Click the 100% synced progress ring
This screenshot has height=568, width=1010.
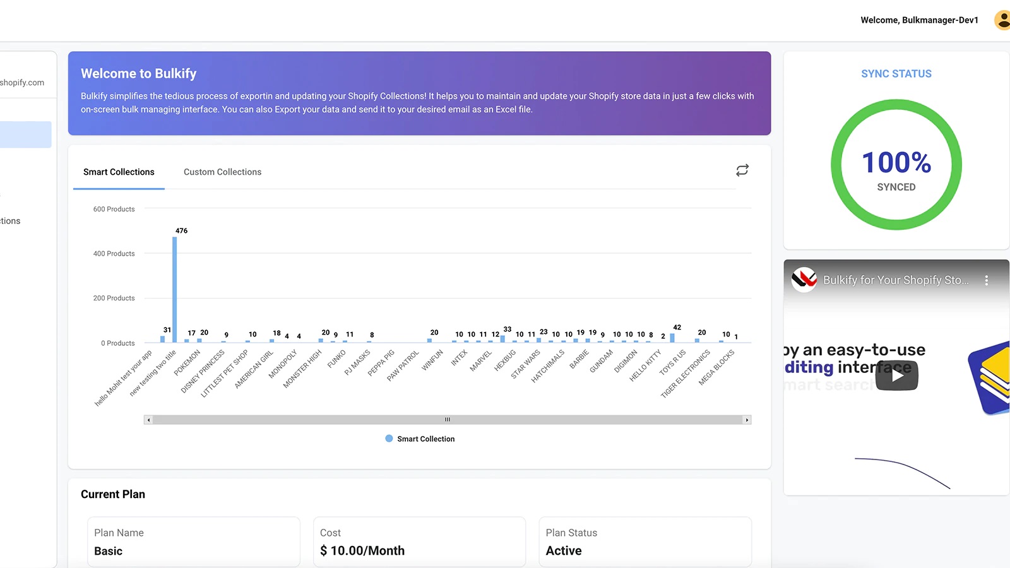pos(896,165)
